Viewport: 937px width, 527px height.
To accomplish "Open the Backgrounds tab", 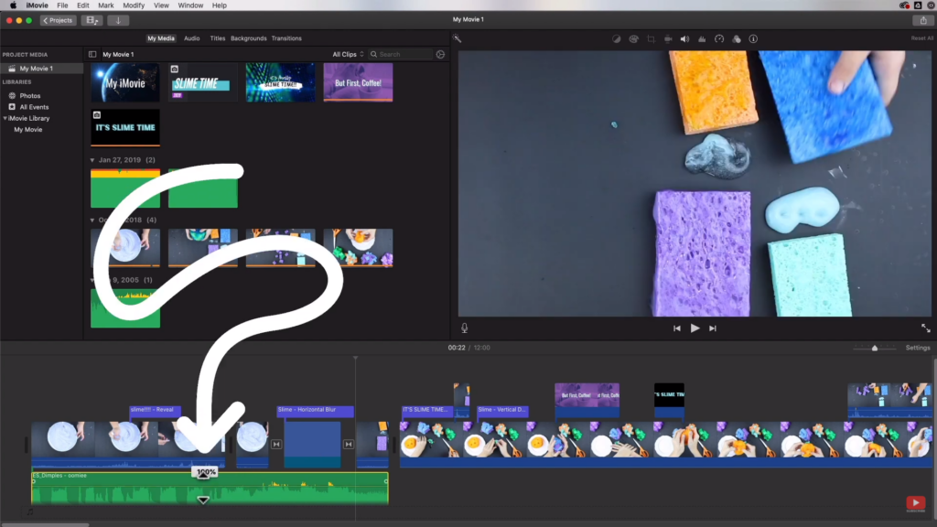I will tap(249, 38).
